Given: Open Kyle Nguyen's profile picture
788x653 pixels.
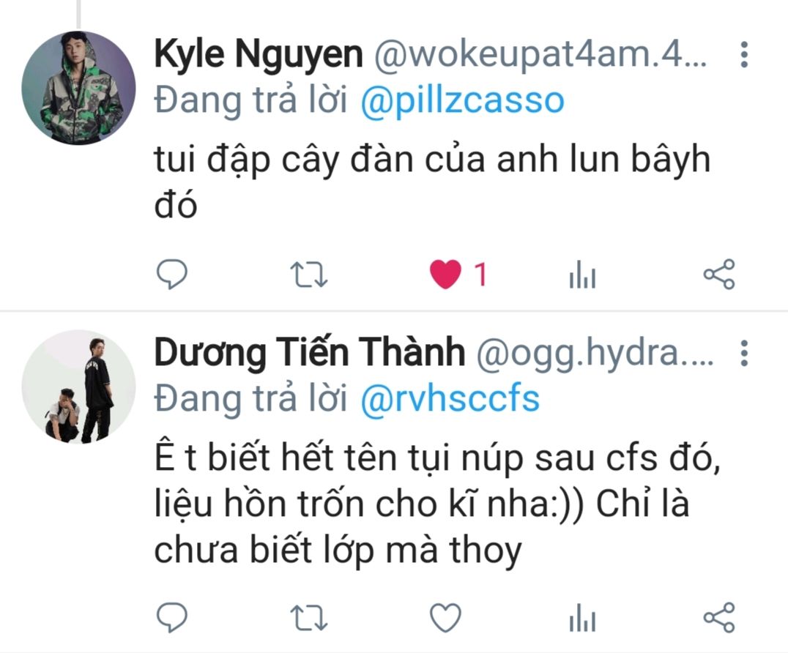Looking at the screenshot, I should pyautogui.click(x=78, y=87).
